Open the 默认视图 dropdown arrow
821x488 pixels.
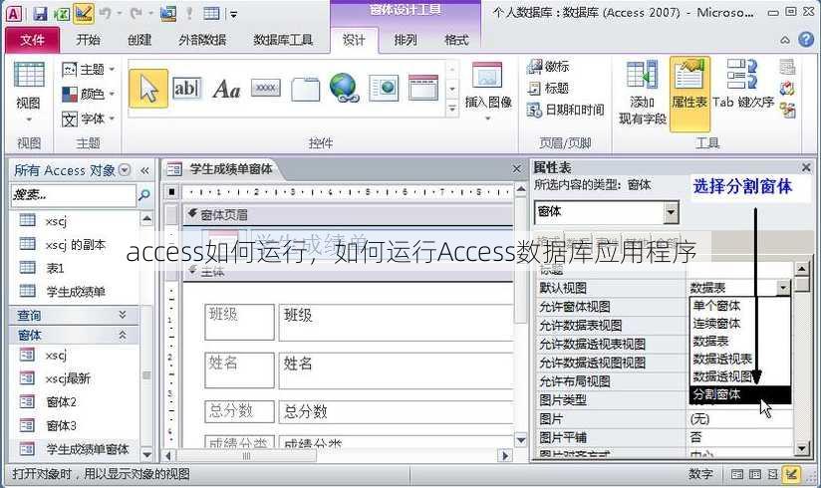(x=783, y=288)
